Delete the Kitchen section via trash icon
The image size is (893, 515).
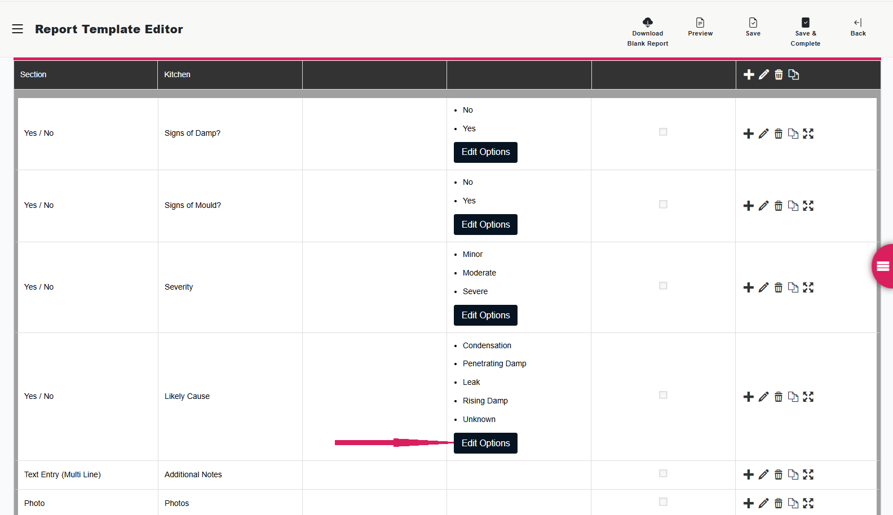[x=779, y=74]
